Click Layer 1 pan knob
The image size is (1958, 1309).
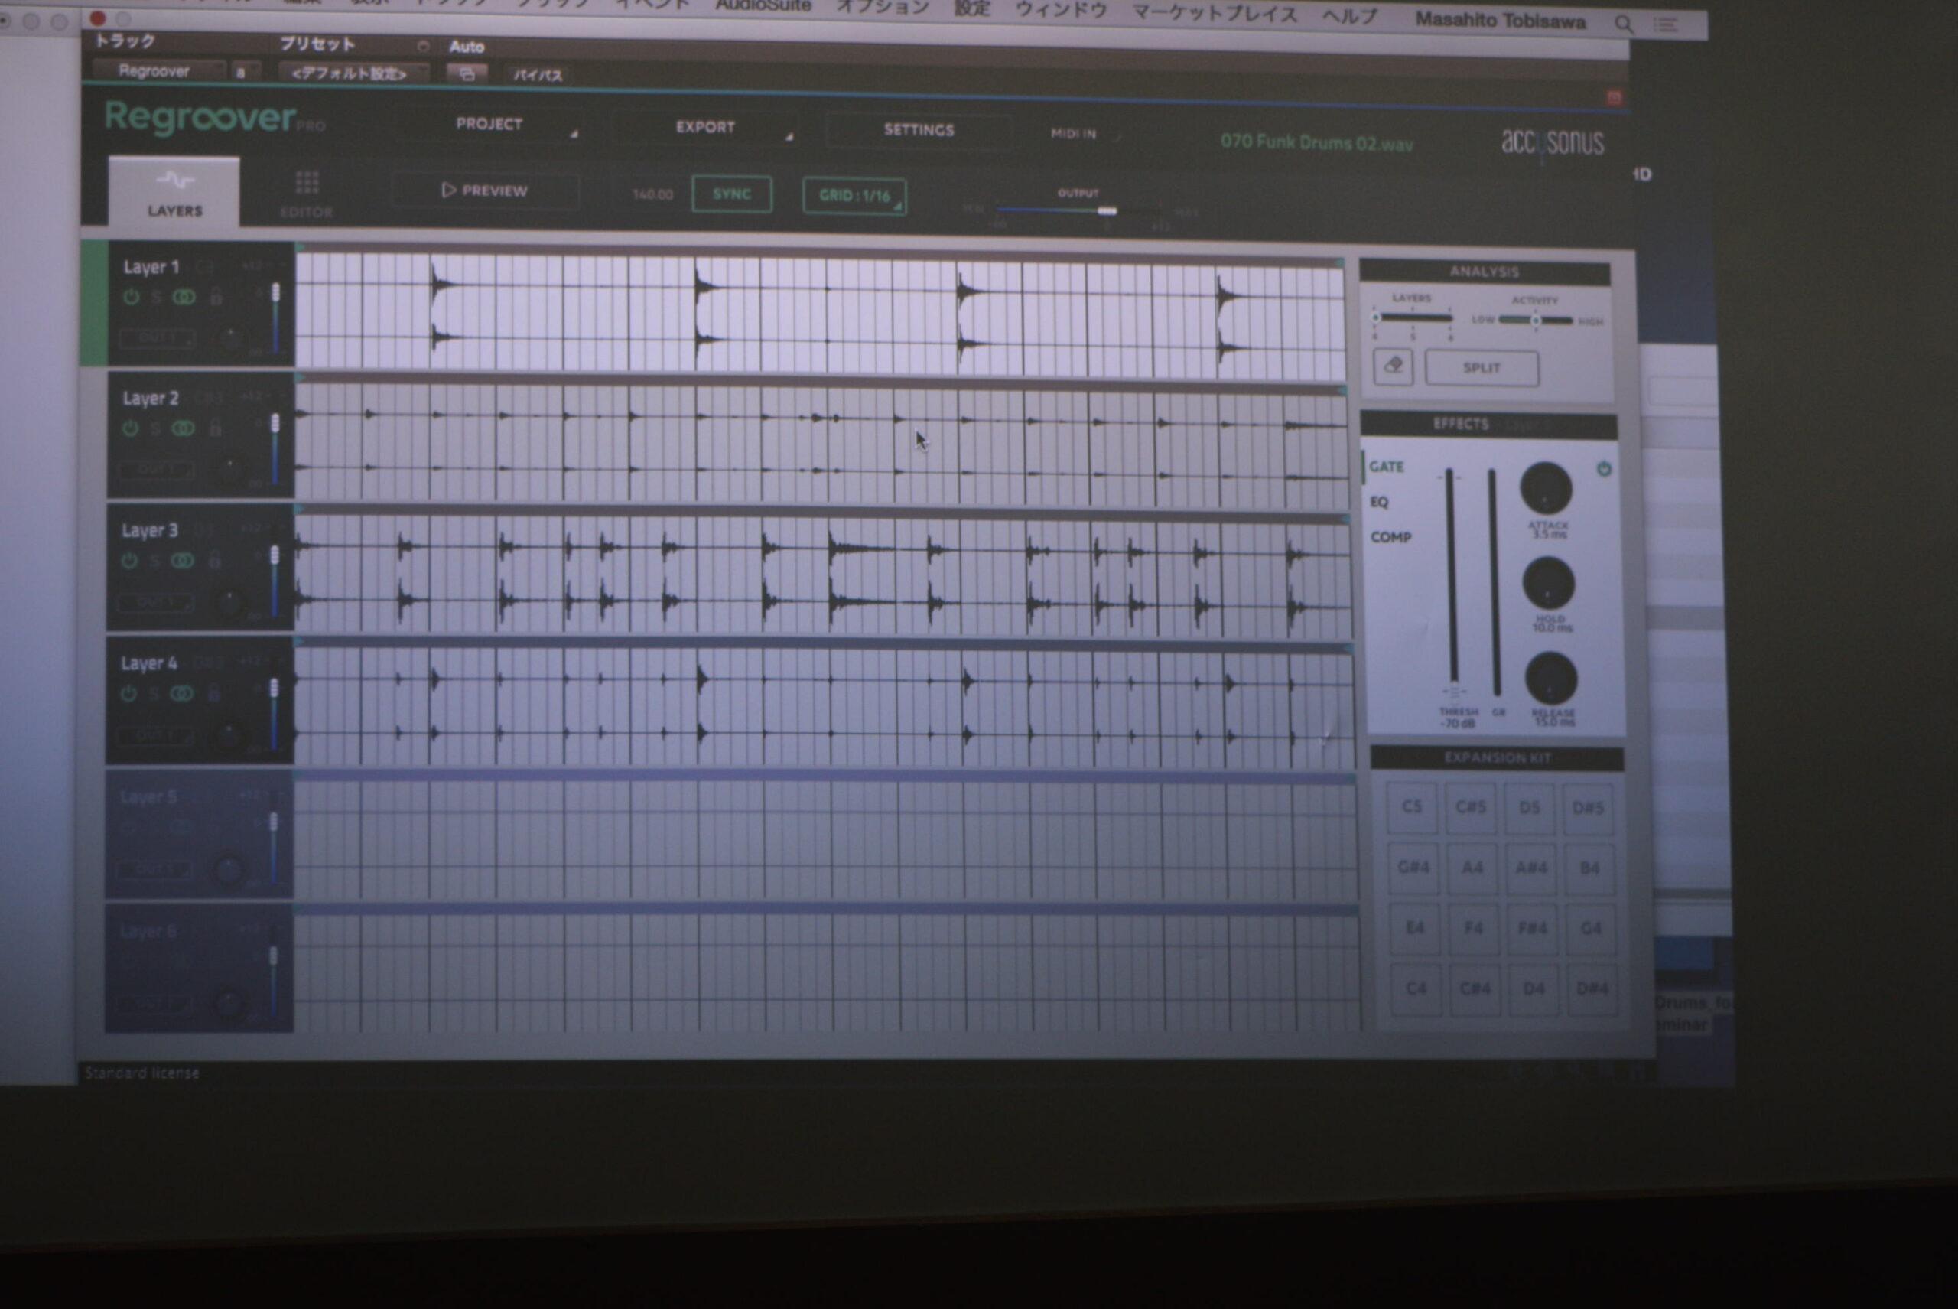231,338
